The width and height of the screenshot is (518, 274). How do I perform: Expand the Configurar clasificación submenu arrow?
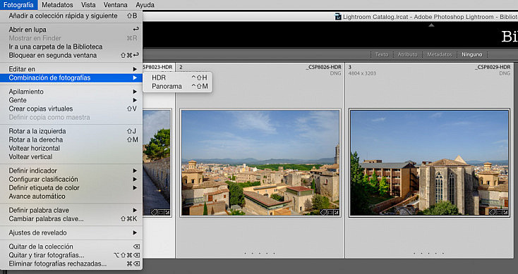pyautogui.click(x=135, y=180)
